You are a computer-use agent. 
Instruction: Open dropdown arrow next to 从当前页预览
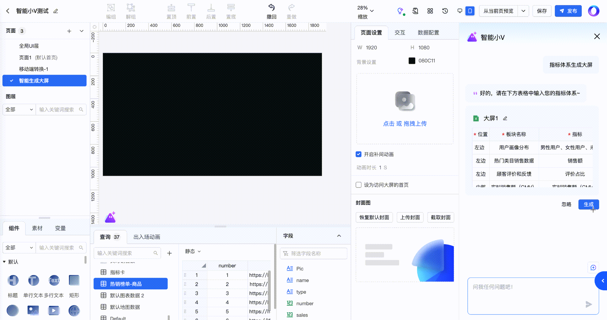[x=523, y=11]
